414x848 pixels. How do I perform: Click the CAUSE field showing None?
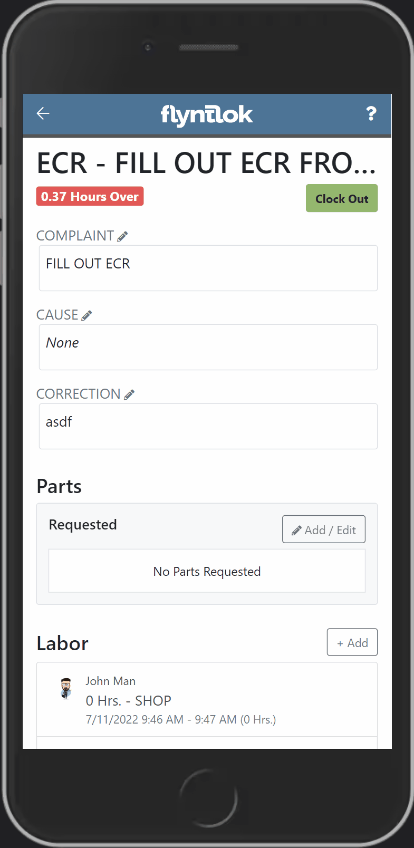tap(208, 347)
